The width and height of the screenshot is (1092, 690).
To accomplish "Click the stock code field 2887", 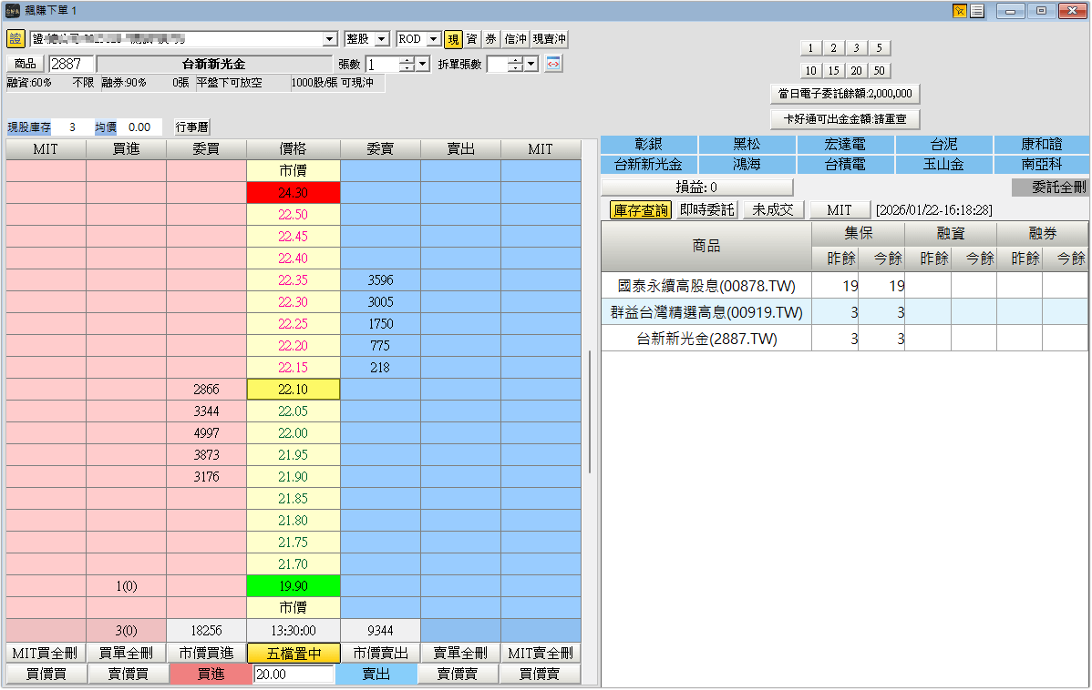I will pyautogui.click(x=72, y=64).
